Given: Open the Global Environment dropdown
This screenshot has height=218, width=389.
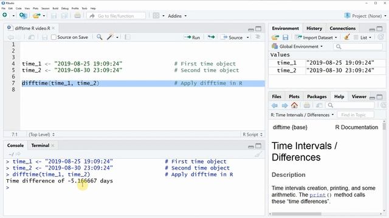Looking at the screenshot, I should coord(297,47).
